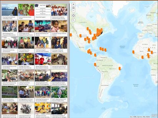Pick the orange marker near Panama
158x118 pixels.
pos(95,55)
